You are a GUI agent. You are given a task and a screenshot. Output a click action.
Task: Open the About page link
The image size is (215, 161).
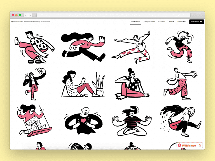171,22
